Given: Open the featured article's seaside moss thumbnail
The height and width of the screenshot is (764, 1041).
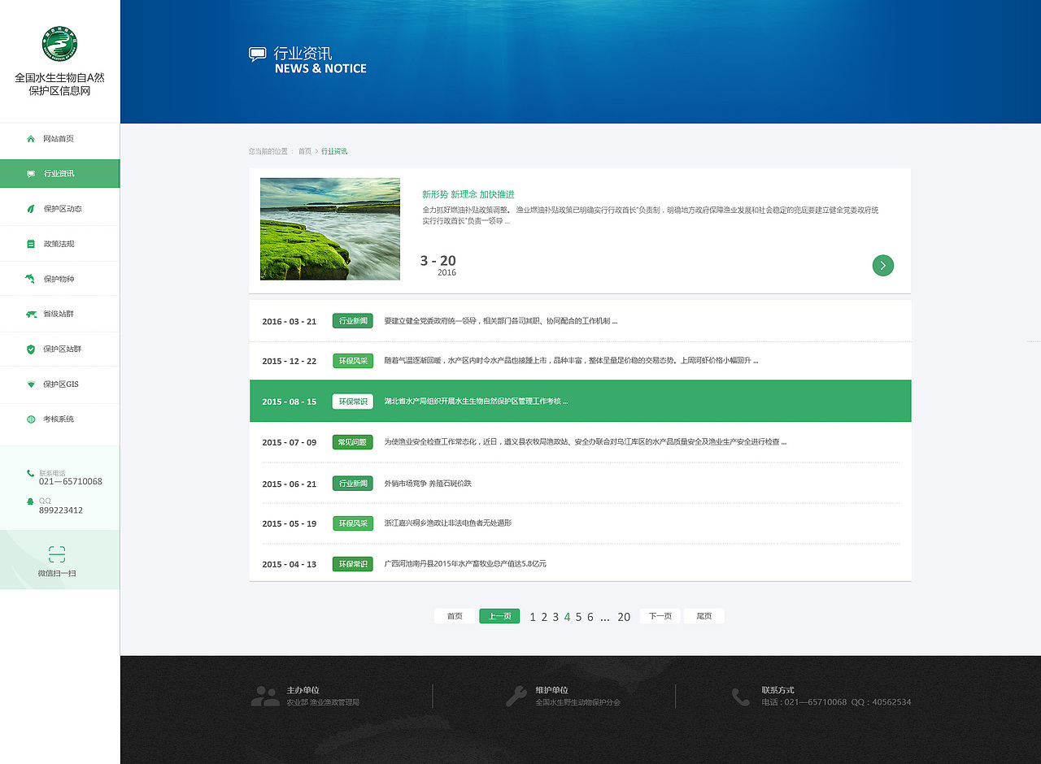Looking at the screenshot, I should 330,229.
